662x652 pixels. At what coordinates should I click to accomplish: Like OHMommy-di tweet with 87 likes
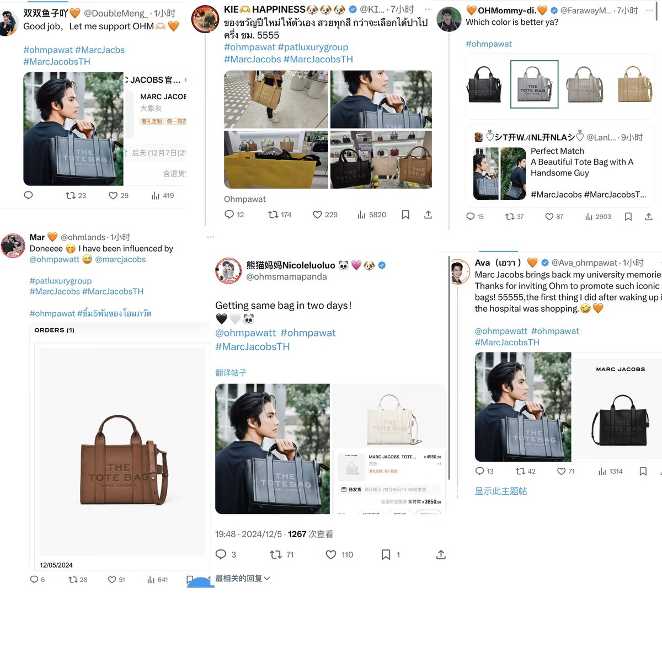[554, 217]
